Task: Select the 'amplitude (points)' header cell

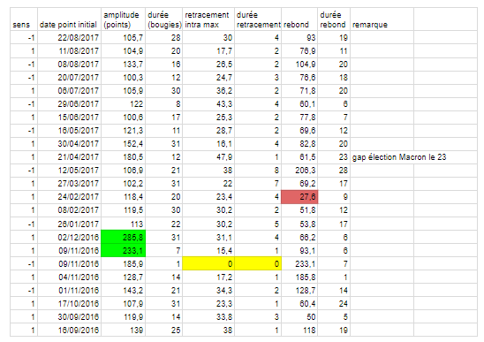Action: click(x=124, y=19)
